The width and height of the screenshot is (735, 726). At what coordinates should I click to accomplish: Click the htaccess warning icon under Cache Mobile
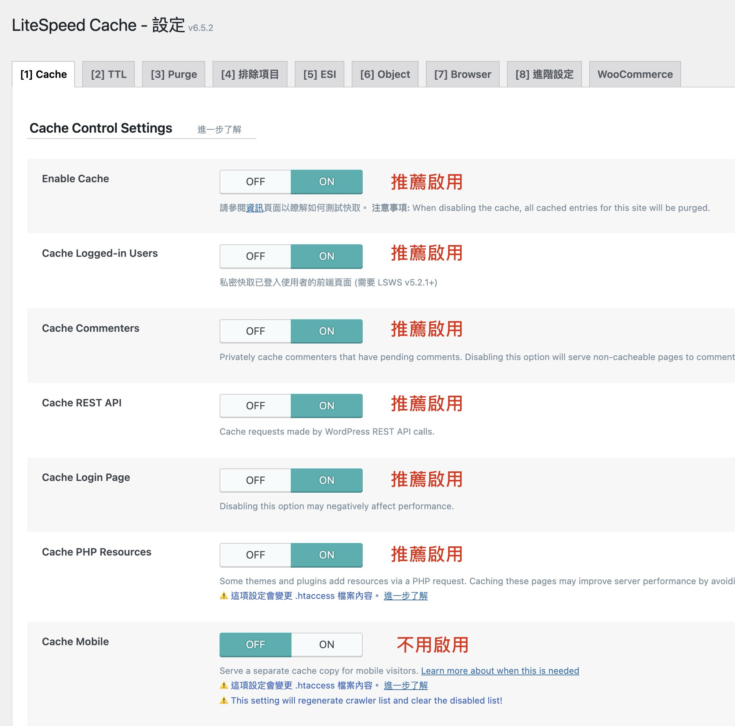(224, 686)
